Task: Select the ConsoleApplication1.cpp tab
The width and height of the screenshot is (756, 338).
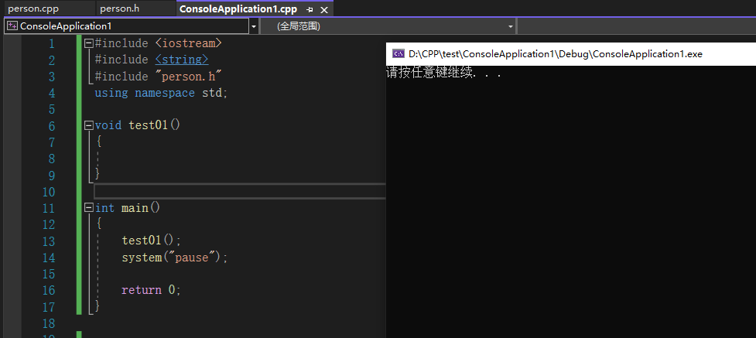Action: pyautogui.click(x=238, y=9)
